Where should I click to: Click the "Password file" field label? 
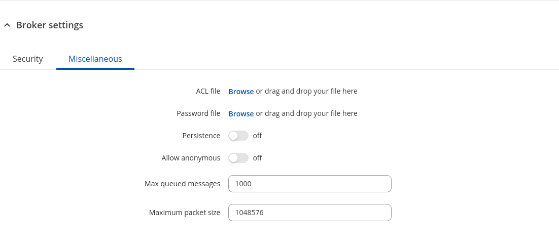(198, 113)
